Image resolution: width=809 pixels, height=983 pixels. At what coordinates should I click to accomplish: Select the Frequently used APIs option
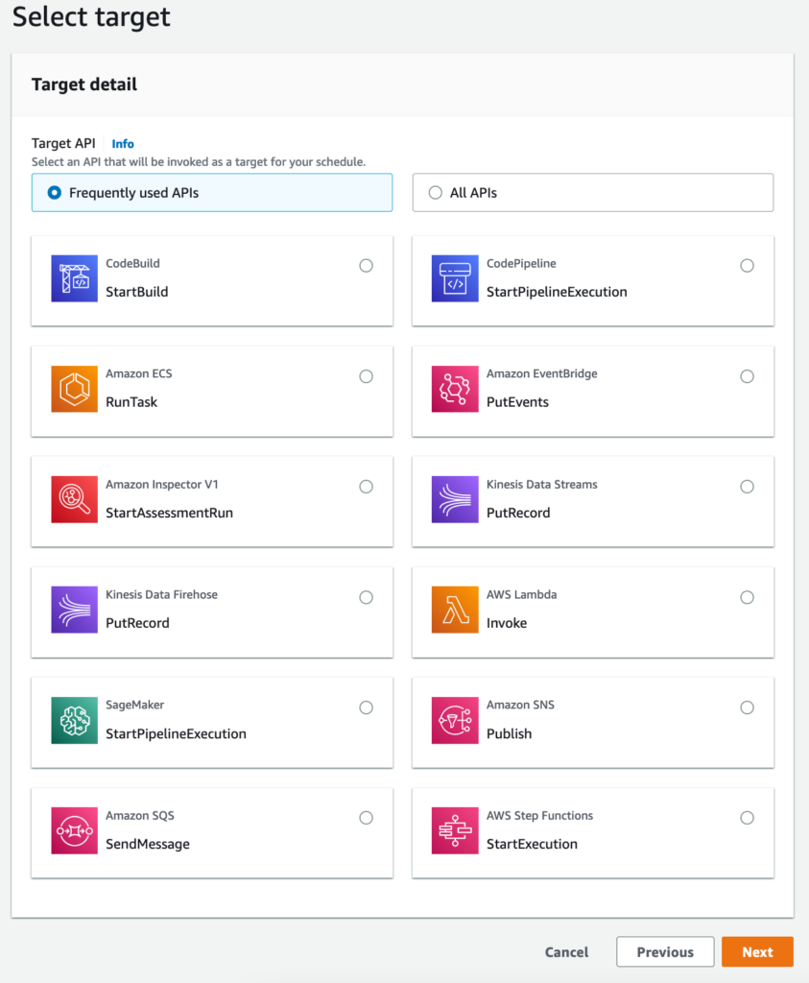(x=55, y=193)
